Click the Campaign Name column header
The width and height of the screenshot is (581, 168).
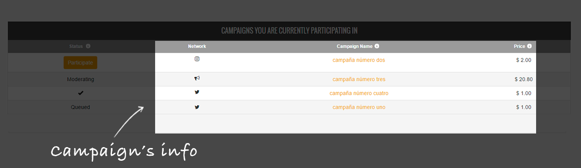coord(355,46)
